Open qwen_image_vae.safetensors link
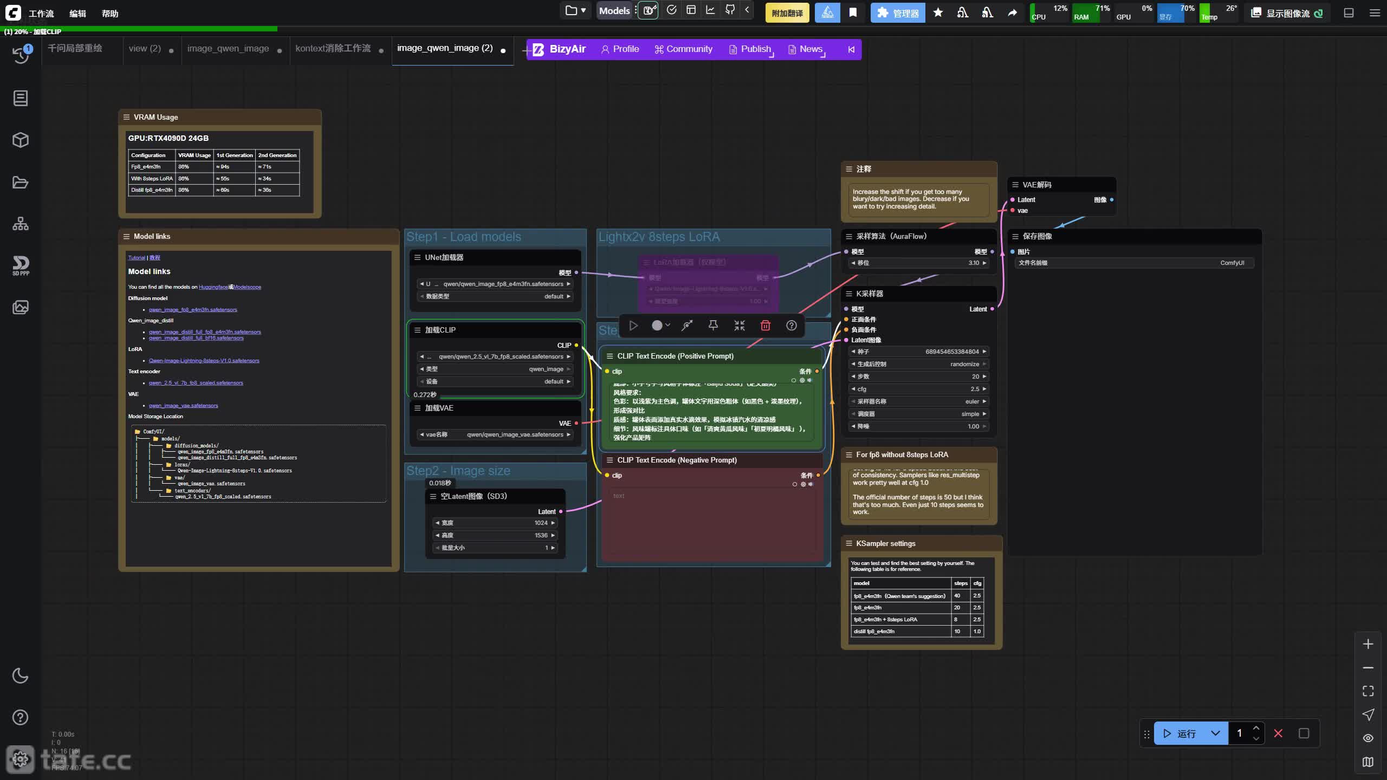 (183, 405)
